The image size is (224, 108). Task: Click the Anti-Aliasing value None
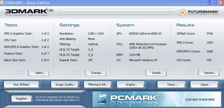click(91, 39)
